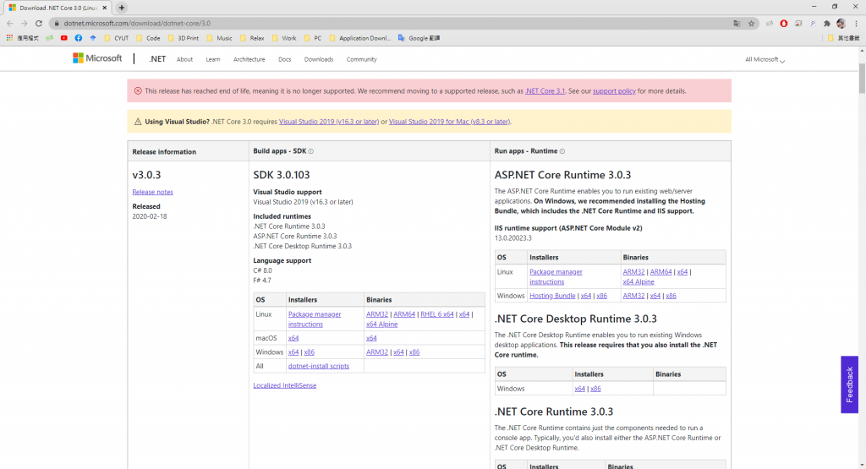Click the browser back arrow
Viewport: 866px width, 469px height.
pyautogui.click(x=9, y=23)
